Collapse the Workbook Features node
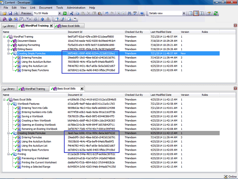 click(9, 104)
